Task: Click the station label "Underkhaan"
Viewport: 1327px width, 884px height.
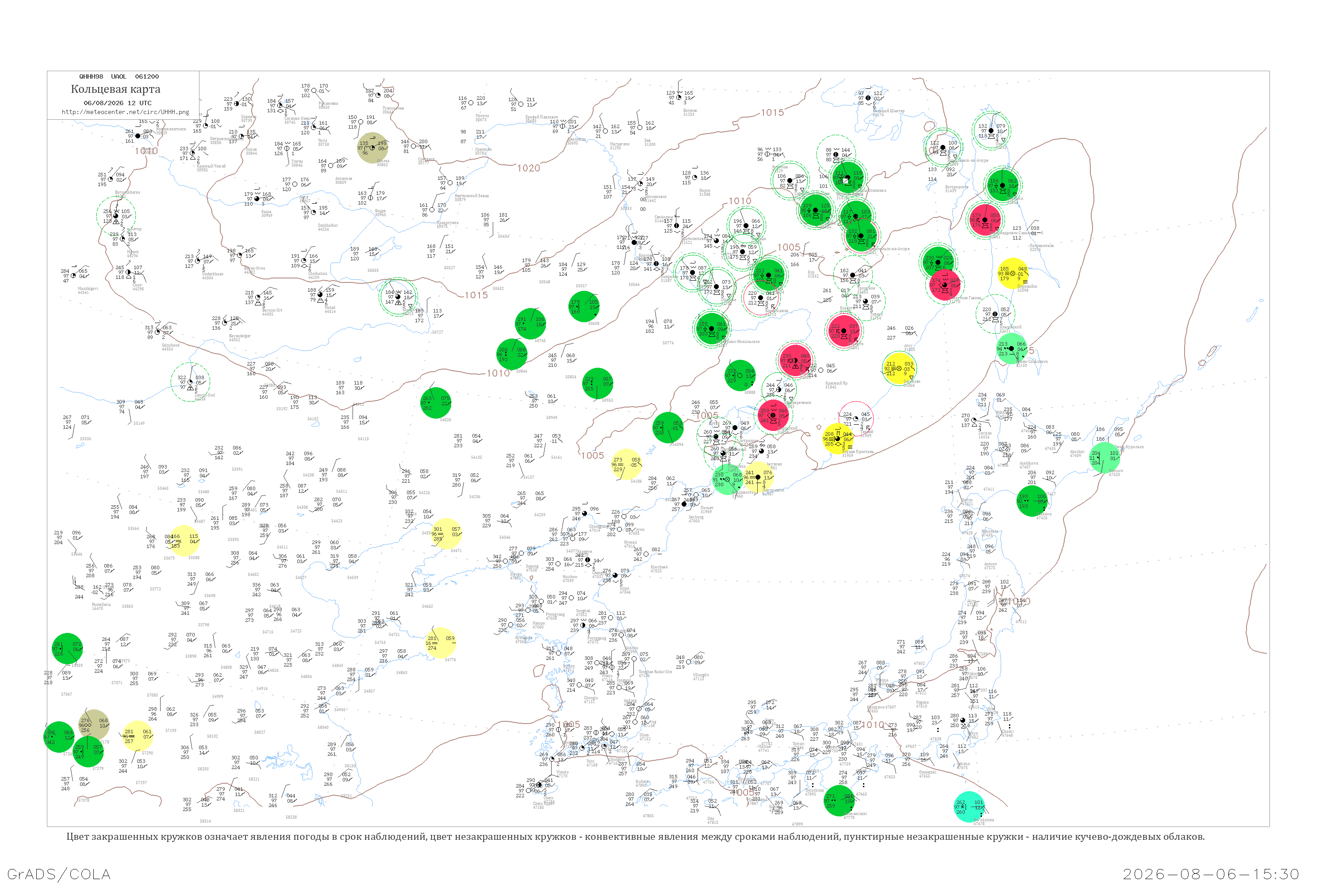Action: (x=213, y=275)
